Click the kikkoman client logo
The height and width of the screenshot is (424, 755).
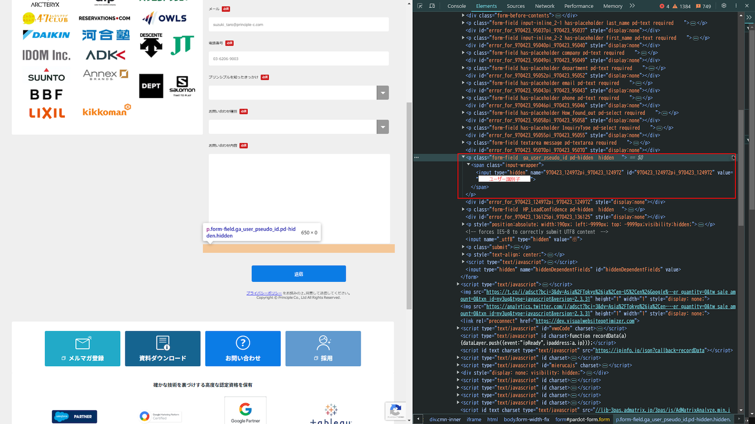coord(107,111)
